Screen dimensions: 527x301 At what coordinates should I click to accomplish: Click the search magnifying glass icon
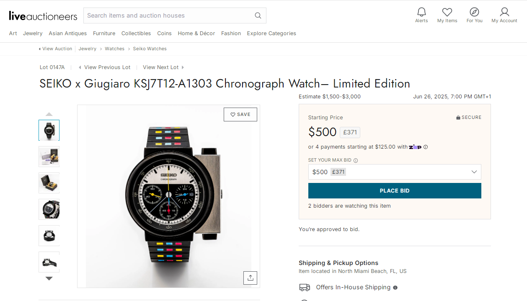click(x=258, y=15)
